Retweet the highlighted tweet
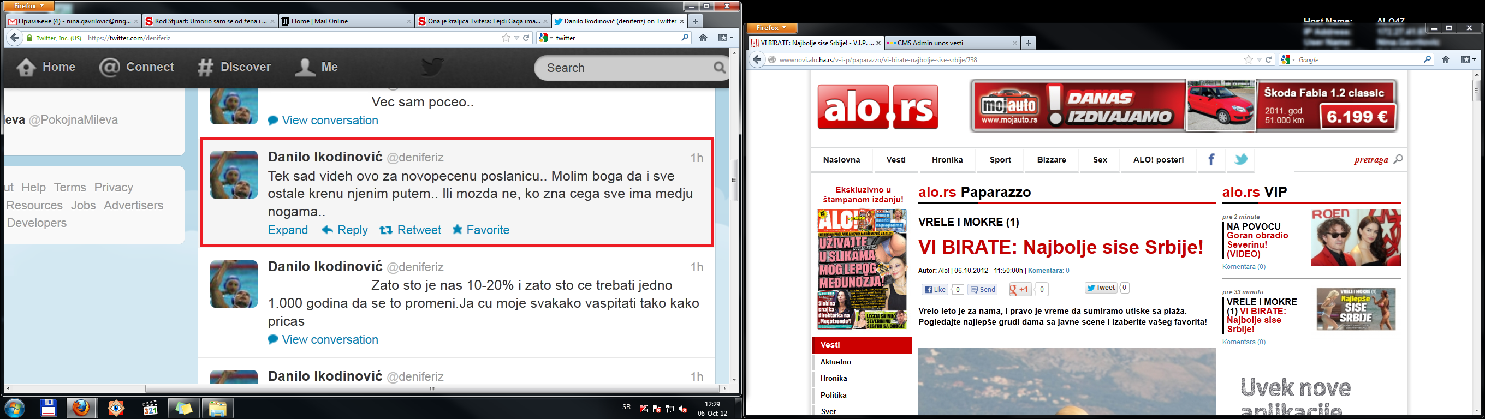Viewport: 1485px width, 419px height. coord(410,230)
